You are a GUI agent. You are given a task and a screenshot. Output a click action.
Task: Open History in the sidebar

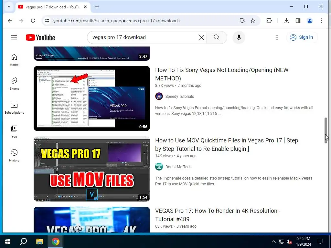[14, 155]
